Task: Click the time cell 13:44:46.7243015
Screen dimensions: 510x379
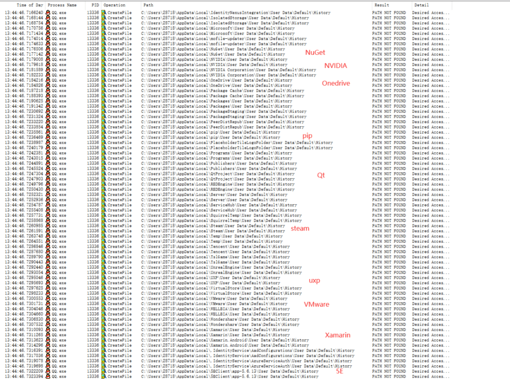Action: point(24,158)
